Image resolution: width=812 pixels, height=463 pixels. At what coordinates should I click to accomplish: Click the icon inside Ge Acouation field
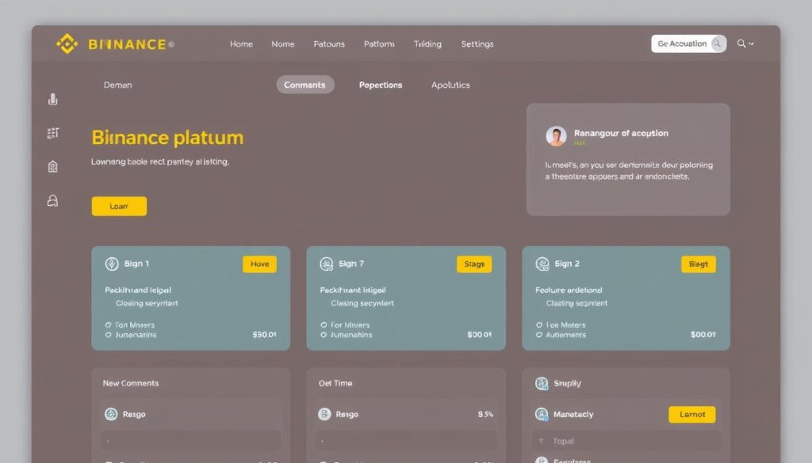[x=718, y=44]
